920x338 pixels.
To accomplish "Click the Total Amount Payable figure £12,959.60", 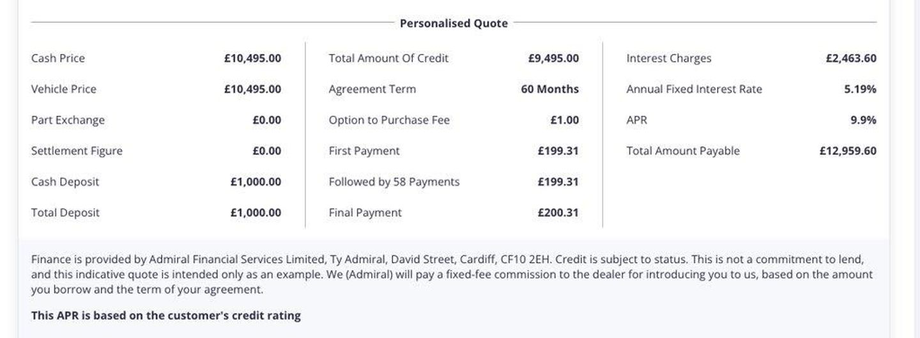I will (x=848, y=151).
